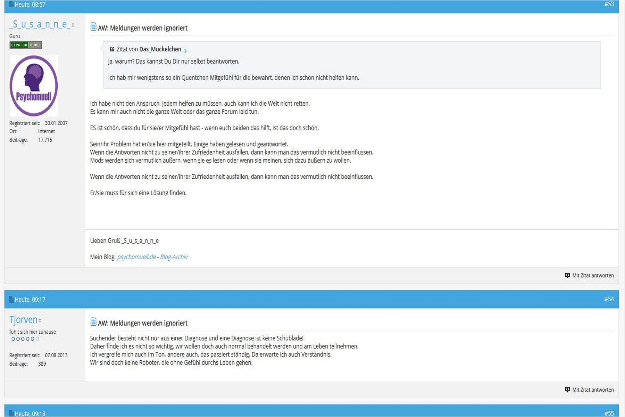Click the post status icon beside Heute, 09:17
Screen dimensions: 625x417
11,299
